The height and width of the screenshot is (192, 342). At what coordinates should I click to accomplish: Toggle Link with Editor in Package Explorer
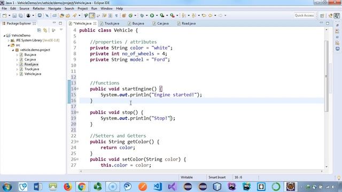tap(45, 30)
